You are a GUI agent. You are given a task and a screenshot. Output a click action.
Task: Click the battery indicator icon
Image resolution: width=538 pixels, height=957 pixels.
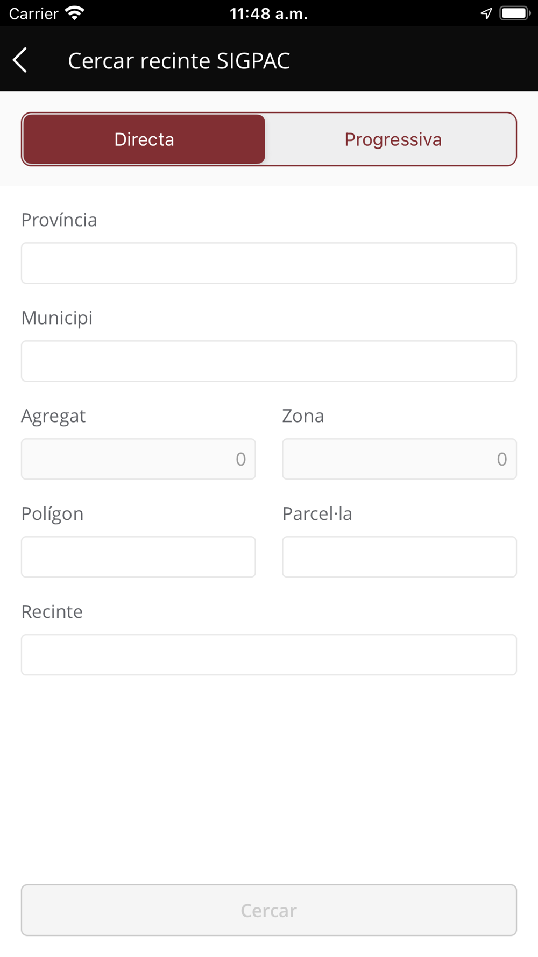tap(514, 13)
